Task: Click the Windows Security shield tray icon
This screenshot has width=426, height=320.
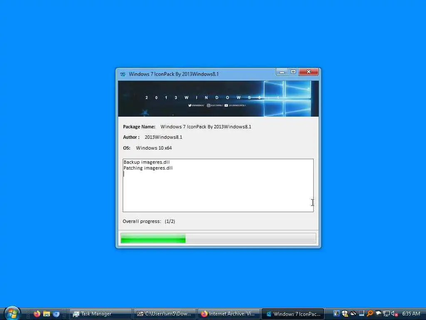Action: pos(345,313)
